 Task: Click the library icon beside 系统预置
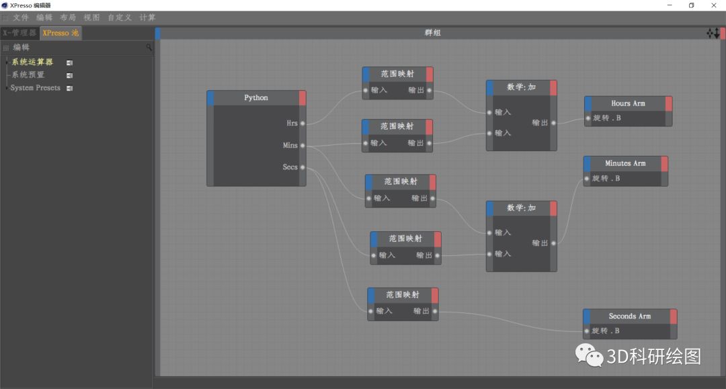(x=69, y=75)
